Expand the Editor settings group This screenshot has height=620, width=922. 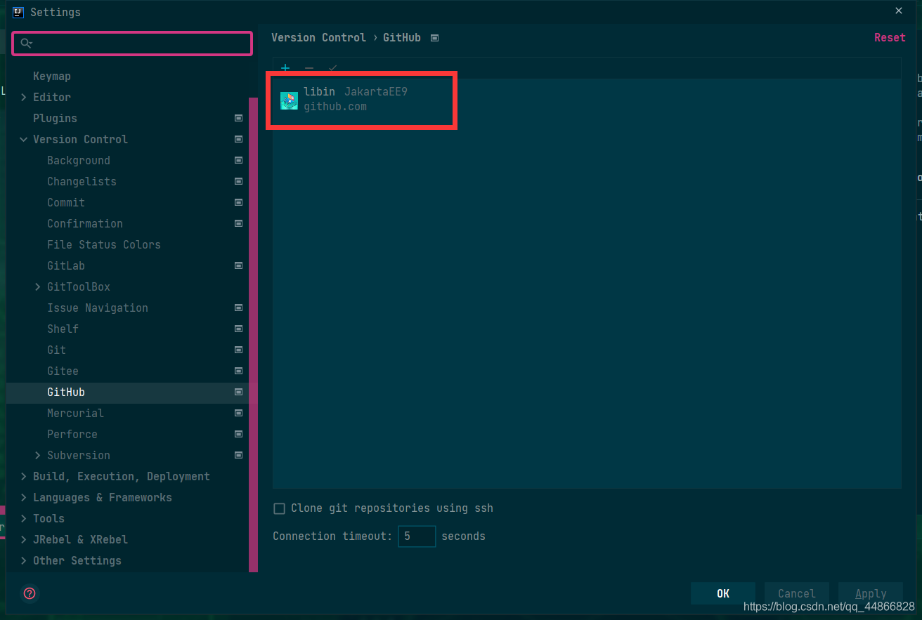24,97
